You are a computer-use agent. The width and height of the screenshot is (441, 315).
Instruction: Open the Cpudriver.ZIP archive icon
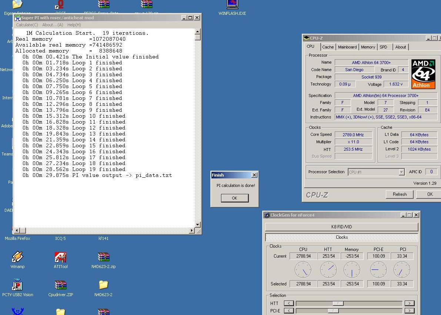[60, 286]
